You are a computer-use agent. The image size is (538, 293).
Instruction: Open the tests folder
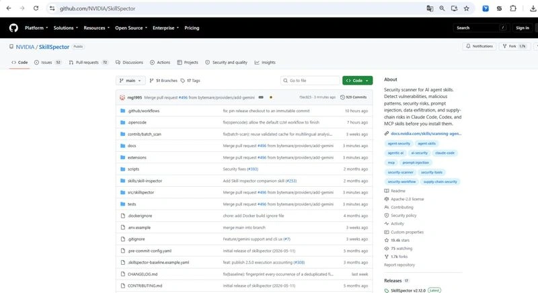pos(132,204)
